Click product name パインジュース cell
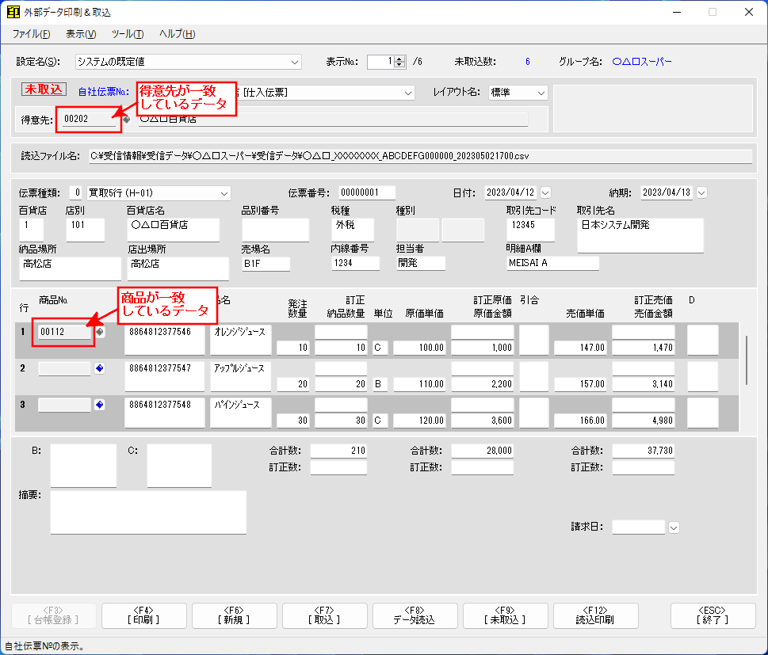This screenshot has width=768, height=655. [x=240, y=412]
